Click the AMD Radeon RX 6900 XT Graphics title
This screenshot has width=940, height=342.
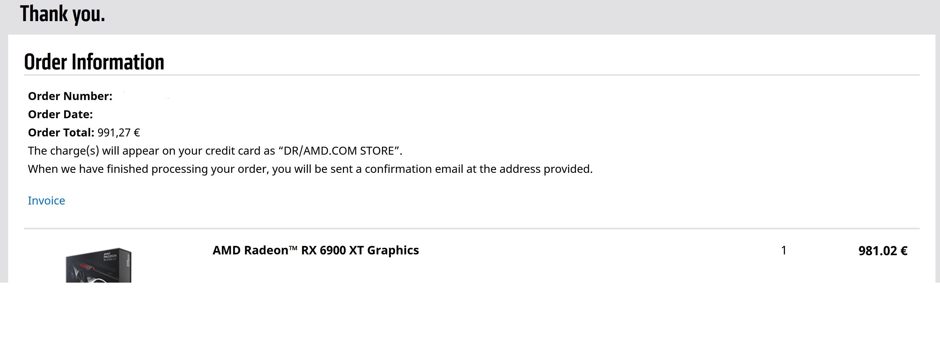pyautogui.click(x=316, y=250)
